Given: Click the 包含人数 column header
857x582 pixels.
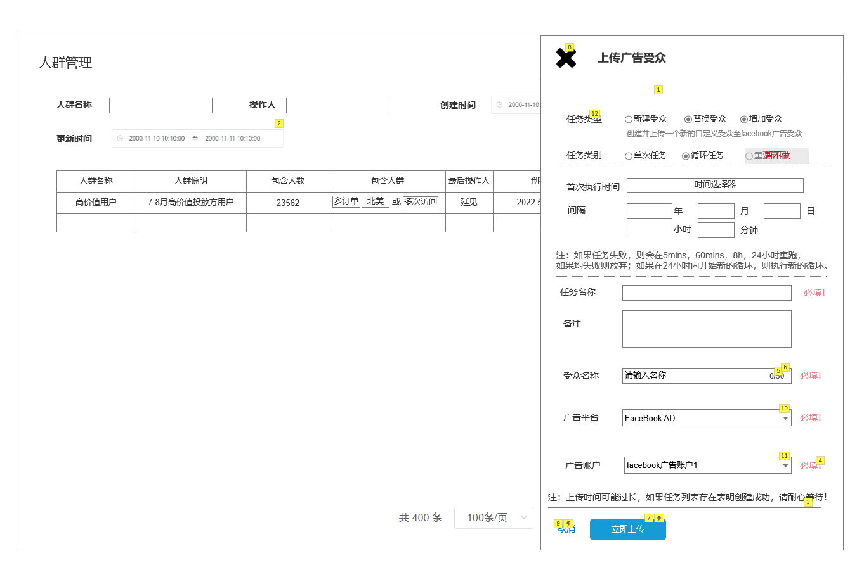Looking at the screenshot, I should coord(288,181).
